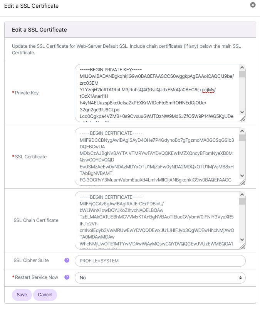Viewport: 260px width, 309px height.
Task: Click the resize handle of Private Key textarea
Action: coord(242,118)
